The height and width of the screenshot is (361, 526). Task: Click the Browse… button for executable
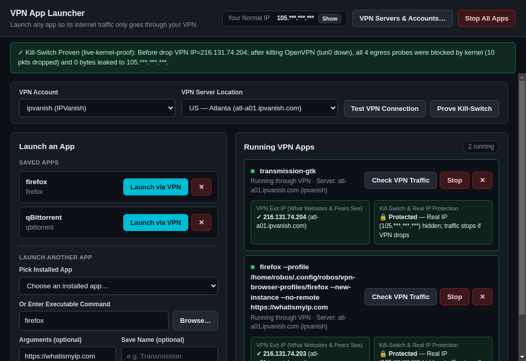195,321
